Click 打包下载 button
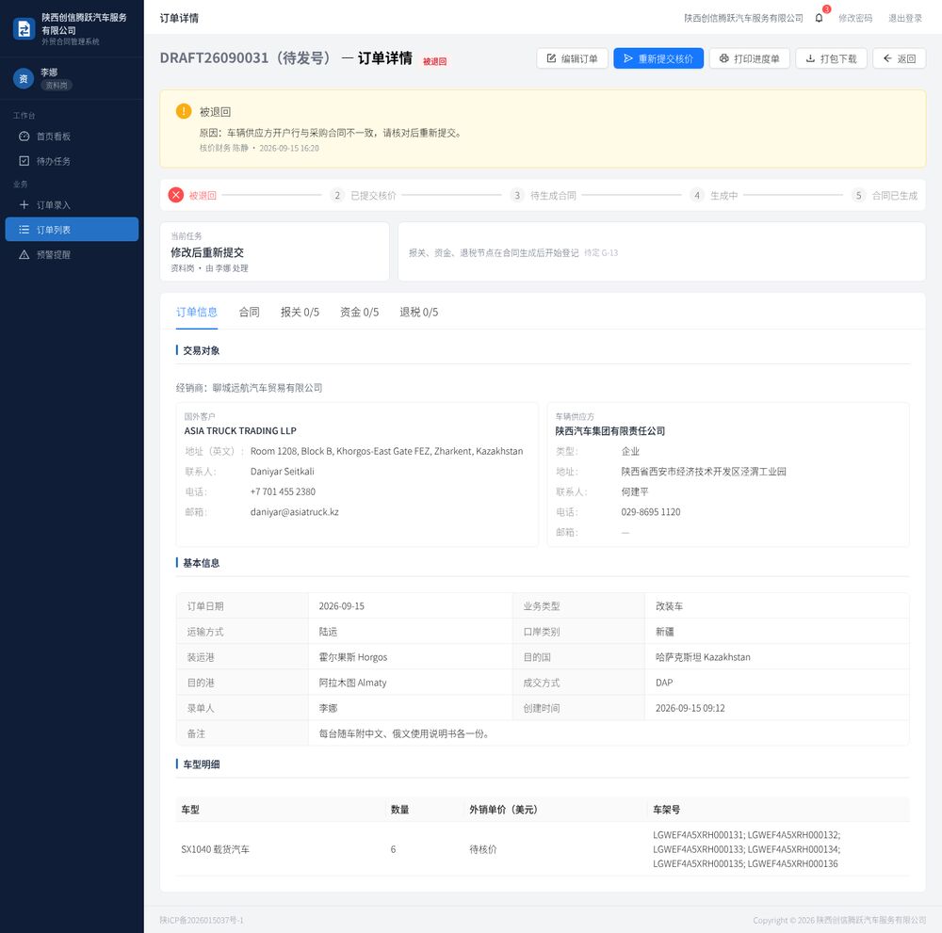942x933 pixels. point(831,58)
